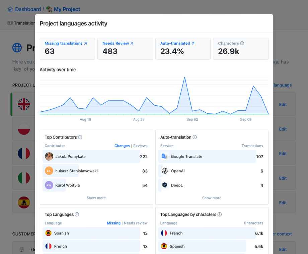Click French flag in Top Languages
This screenshot has height=254, width=308.
coord(48,246)
